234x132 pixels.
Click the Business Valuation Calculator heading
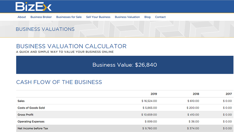coord(71,46)
